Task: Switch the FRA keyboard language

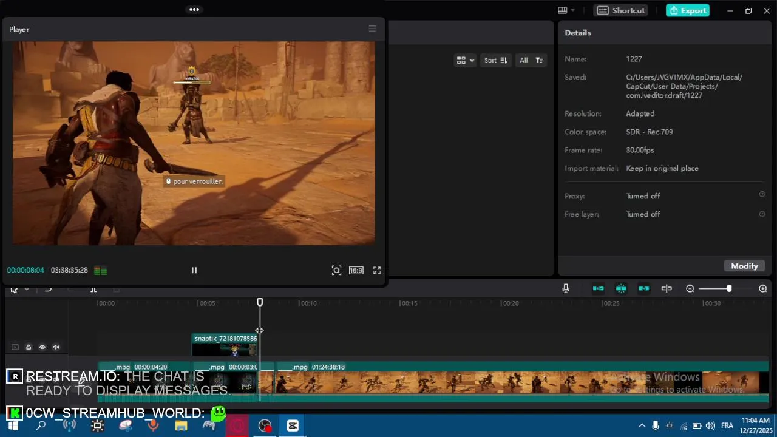Action: [x=727, y=426]
